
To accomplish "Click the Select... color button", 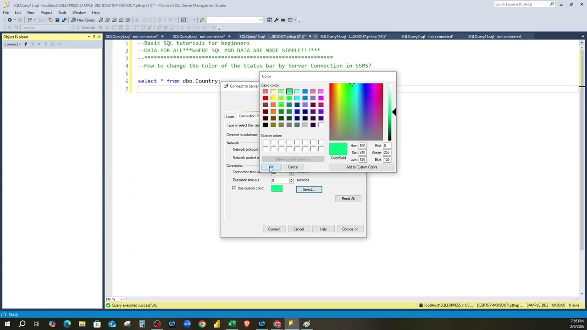I will tap(309, 189).
